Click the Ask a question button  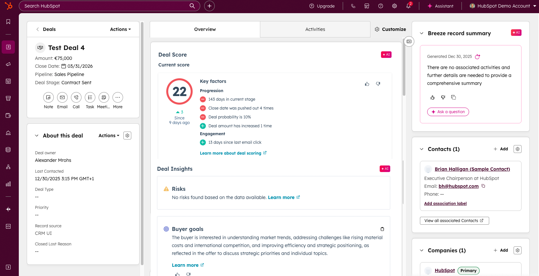pos(448,112)
